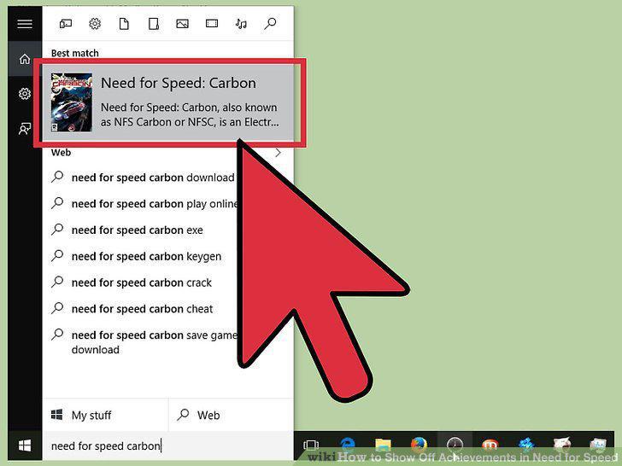Filter search results by Photos
The height and width of the screenshot is (466, 622).
183,24
